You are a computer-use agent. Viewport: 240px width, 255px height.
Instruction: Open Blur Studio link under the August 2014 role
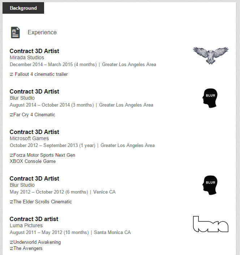(x=22, y=98)
